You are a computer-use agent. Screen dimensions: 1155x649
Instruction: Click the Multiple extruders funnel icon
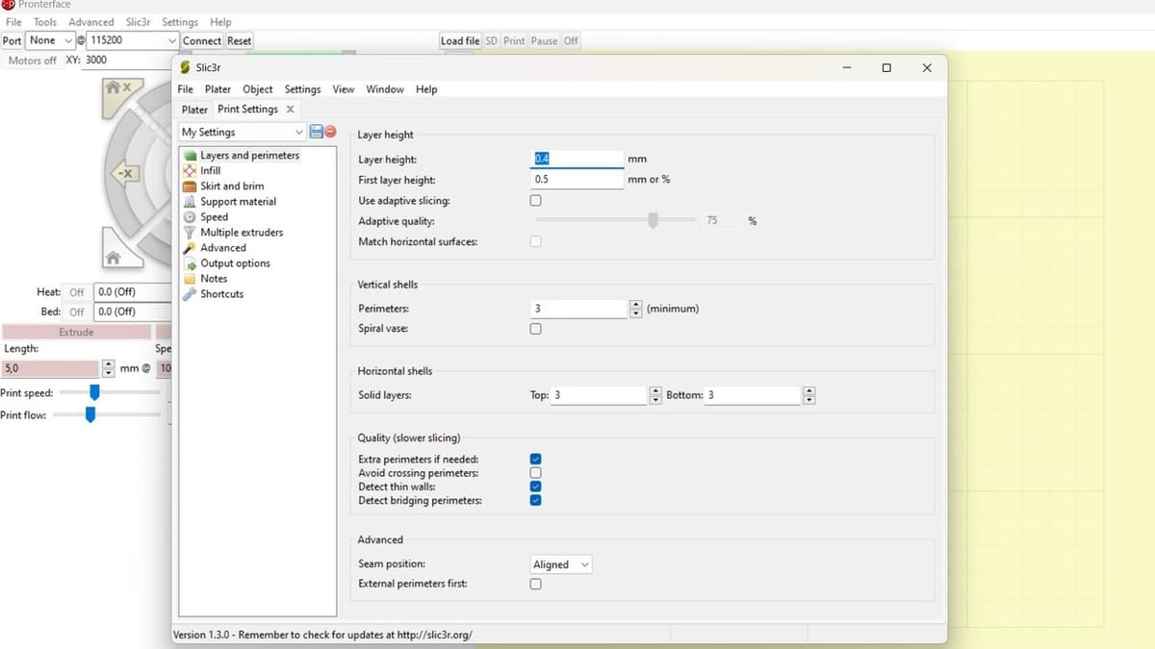(190, 233)
